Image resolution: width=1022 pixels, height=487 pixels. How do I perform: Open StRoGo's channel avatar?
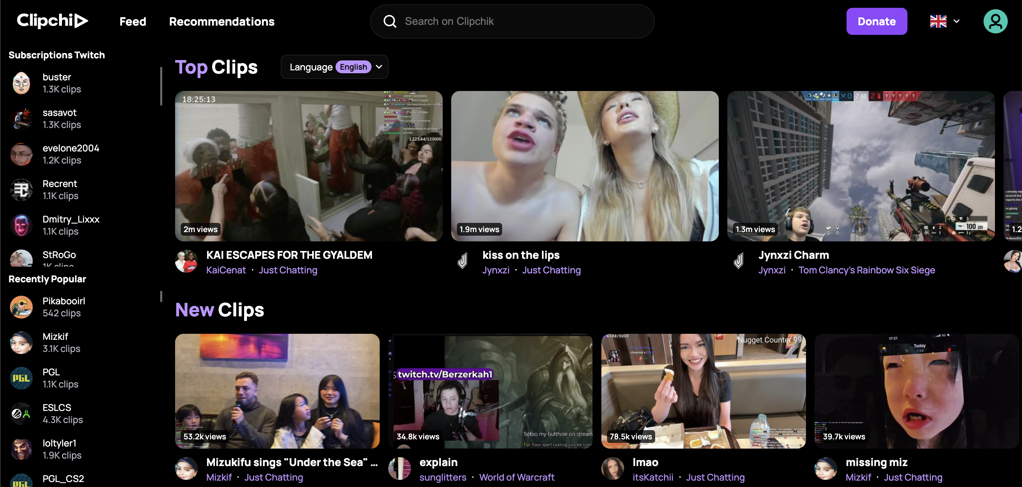[x=21, y=258]
